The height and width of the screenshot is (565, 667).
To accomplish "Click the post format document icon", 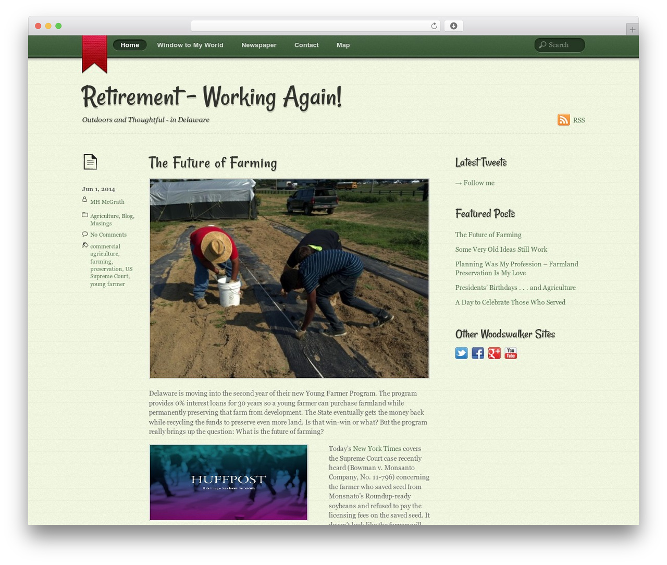I will coord(90,162).
